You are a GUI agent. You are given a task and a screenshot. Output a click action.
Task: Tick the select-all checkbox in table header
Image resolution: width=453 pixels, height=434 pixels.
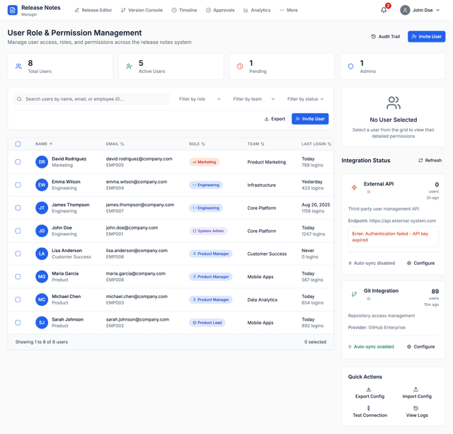[18, 144]
